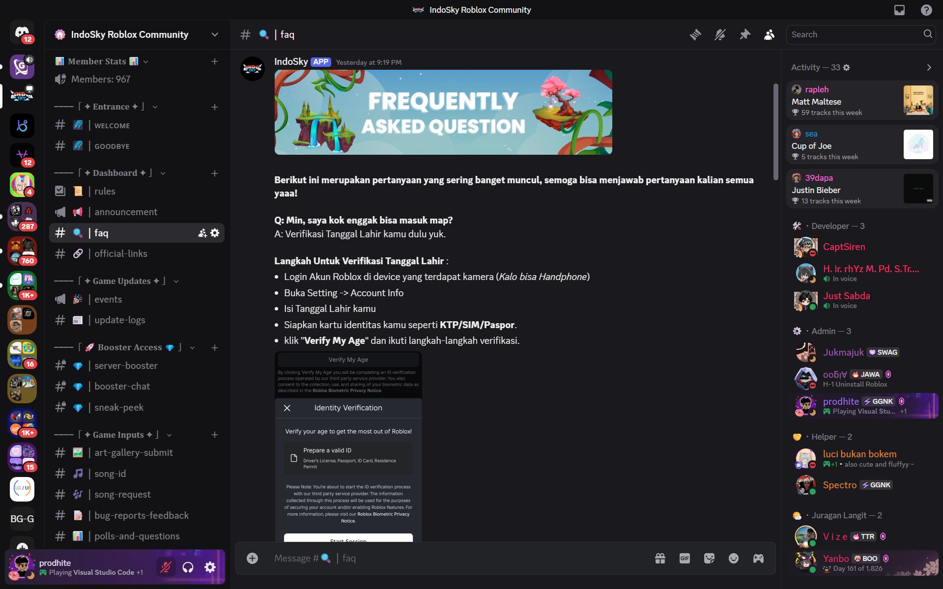Open the emoji picker
The width and height of the screenshot is (943, 589).
[x=734, y=558]
